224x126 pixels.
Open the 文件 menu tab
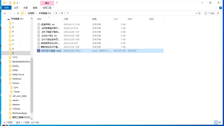point(6,8)
